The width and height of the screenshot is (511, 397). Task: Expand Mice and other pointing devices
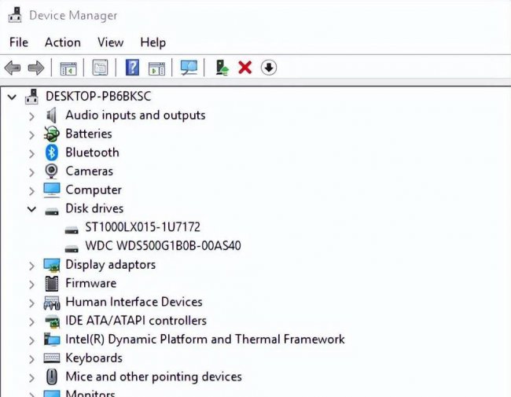(31, 378)
